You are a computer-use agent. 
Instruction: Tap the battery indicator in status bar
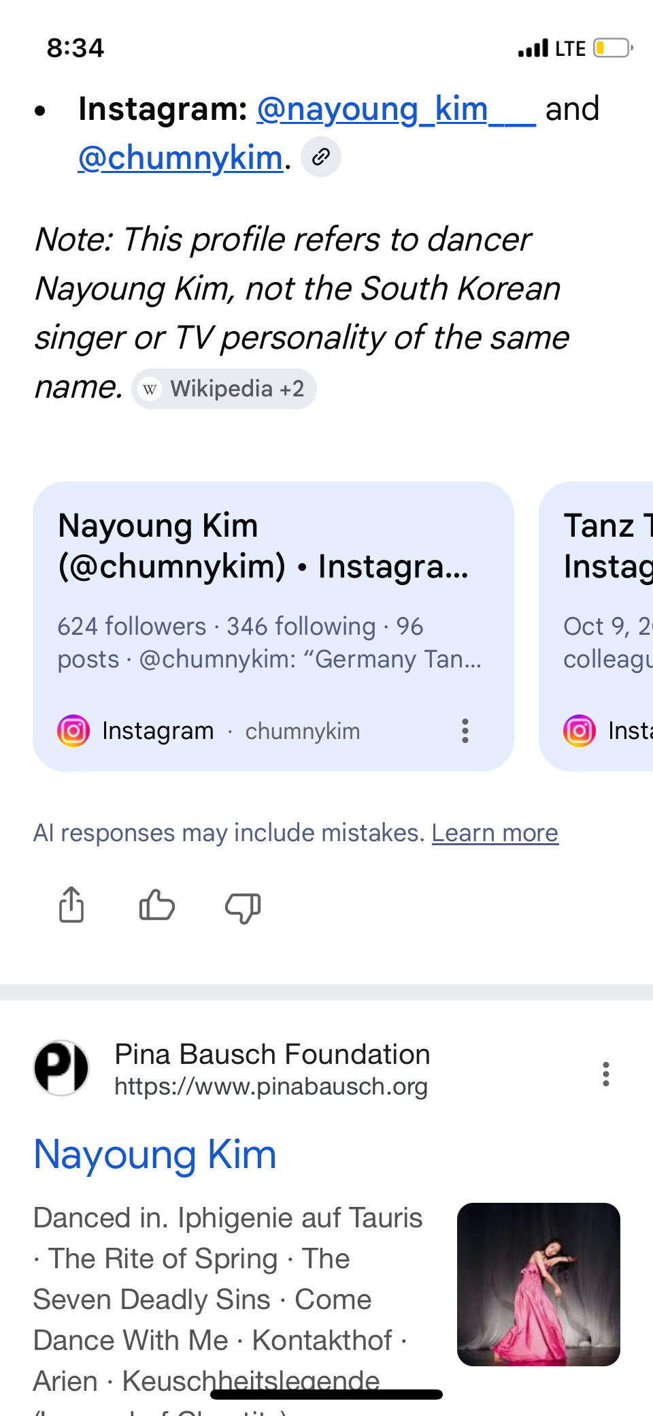point(613,48)
